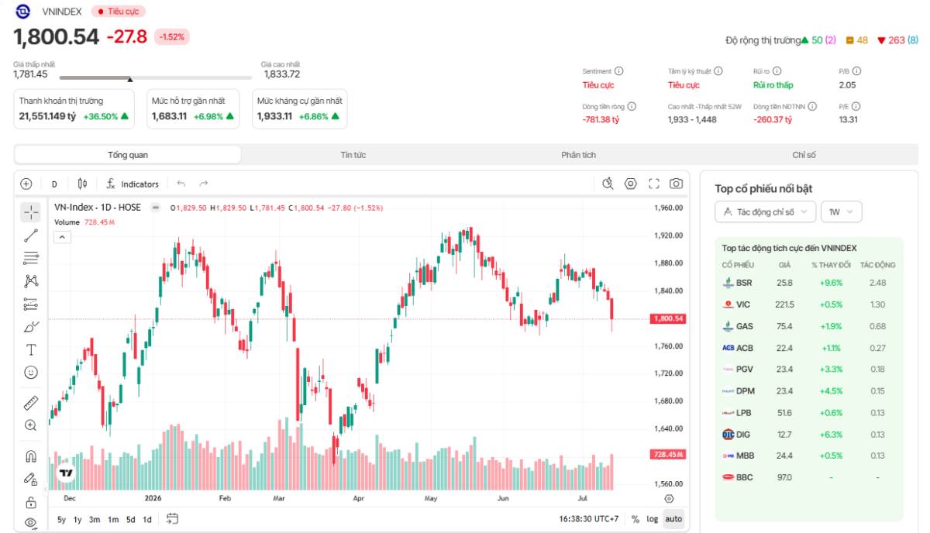Open the candlestick chart style menu
The image size is (930, 533).
click(x=83, y=184)
